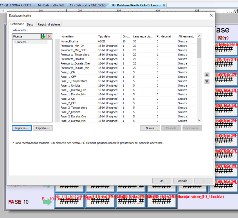
Task: Close the Database ricette dialog
Action: (211, 15)
